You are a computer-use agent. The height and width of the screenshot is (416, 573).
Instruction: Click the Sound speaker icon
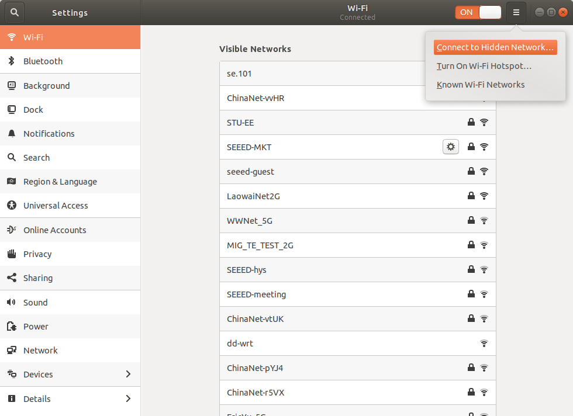pos(12,302)
